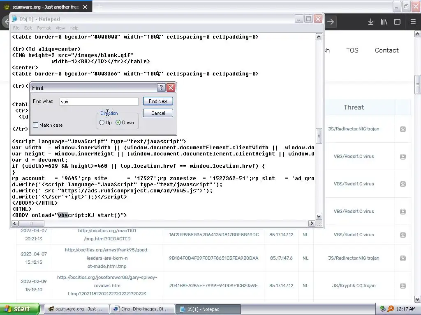The width and height of the screenshot is (421, 315).
Task: Click Notepad vertical scrollbar up arrow
Action: (319, 37)
